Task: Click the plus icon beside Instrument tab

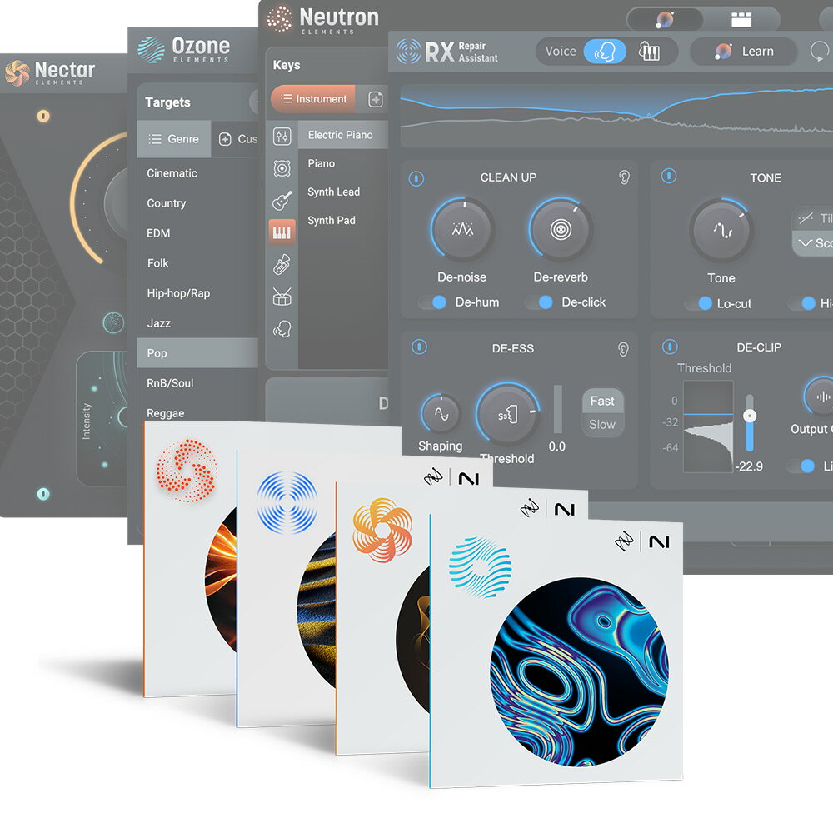Action: (x=376, y=99)
